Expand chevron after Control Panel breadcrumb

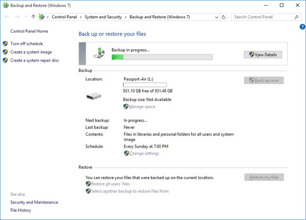coord(81,17)
